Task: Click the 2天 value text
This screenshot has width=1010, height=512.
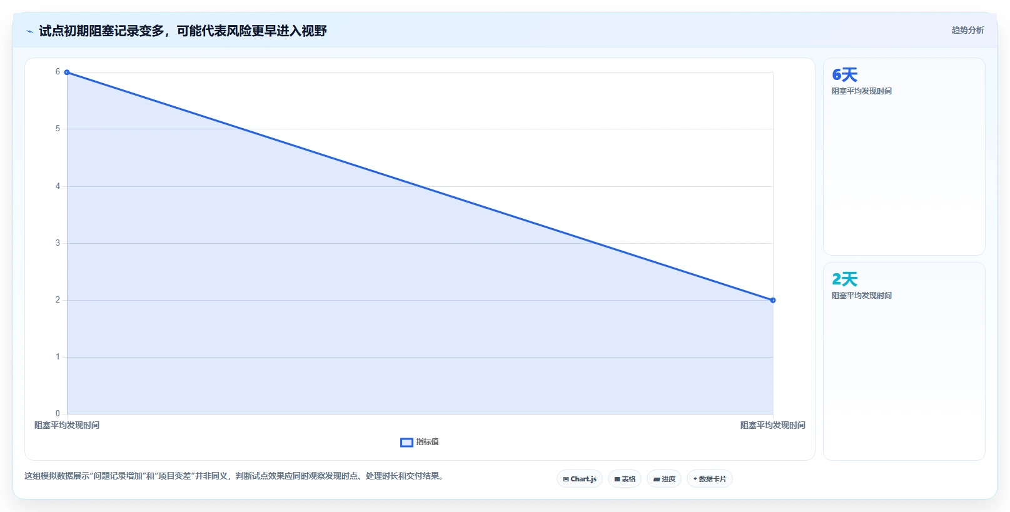Action: point(844,279)
